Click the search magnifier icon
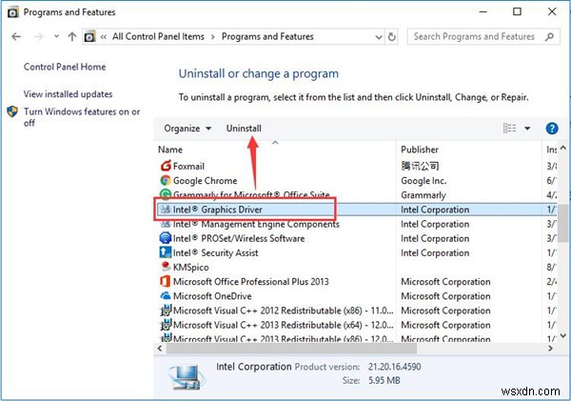 pos(549,36)
